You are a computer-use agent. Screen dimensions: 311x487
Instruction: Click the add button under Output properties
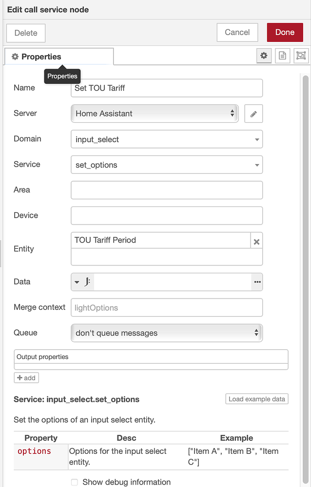pyautogui.click(x=26, y=377)
